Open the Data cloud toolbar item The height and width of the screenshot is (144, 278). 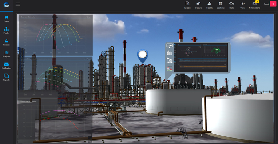click(231, 5)
